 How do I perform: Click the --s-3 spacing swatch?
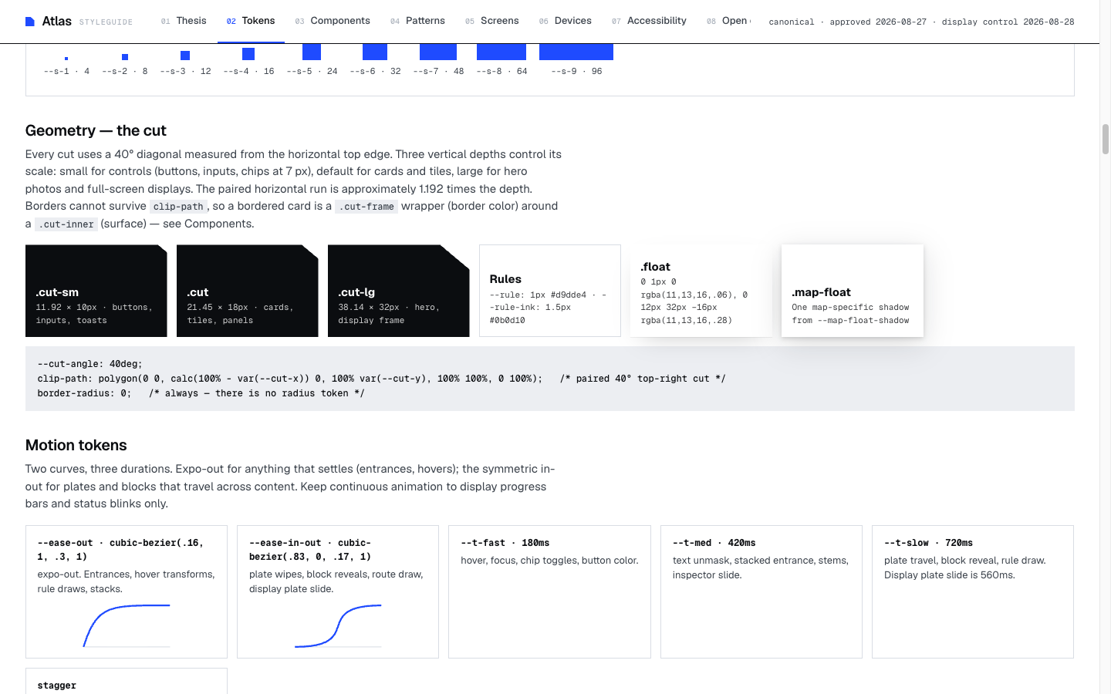click(185, 56)
